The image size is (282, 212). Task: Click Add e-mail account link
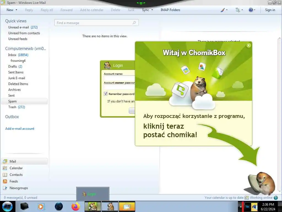[20, 129]
